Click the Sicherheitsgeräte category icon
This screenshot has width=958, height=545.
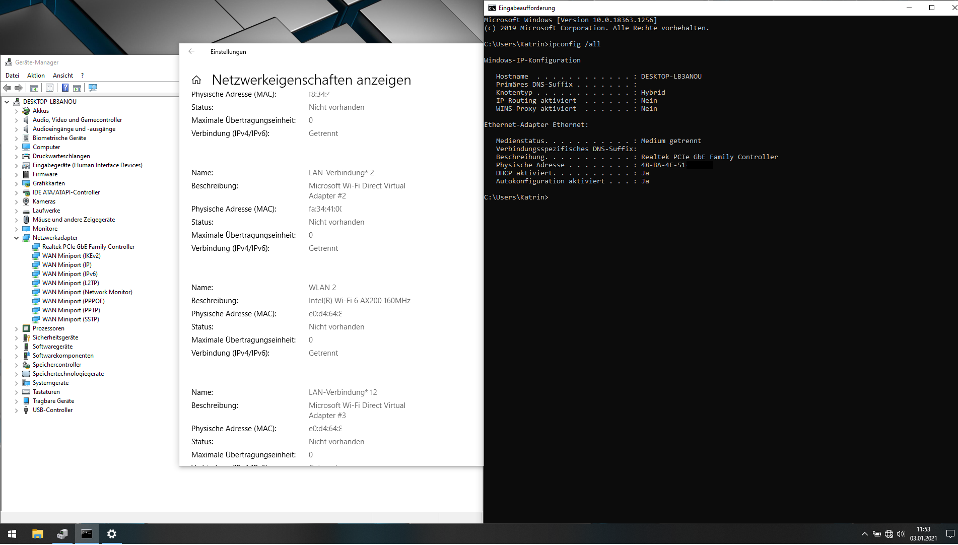click(x=26, y=337)
